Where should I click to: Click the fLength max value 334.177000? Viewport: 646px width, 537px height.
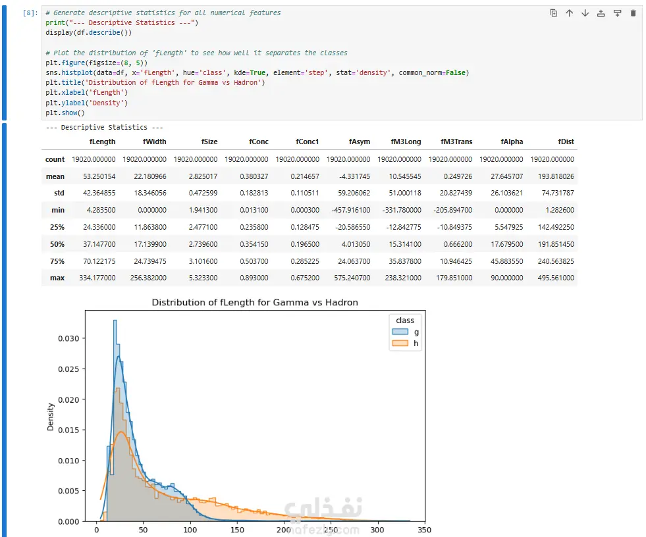[x=97, y=278]
